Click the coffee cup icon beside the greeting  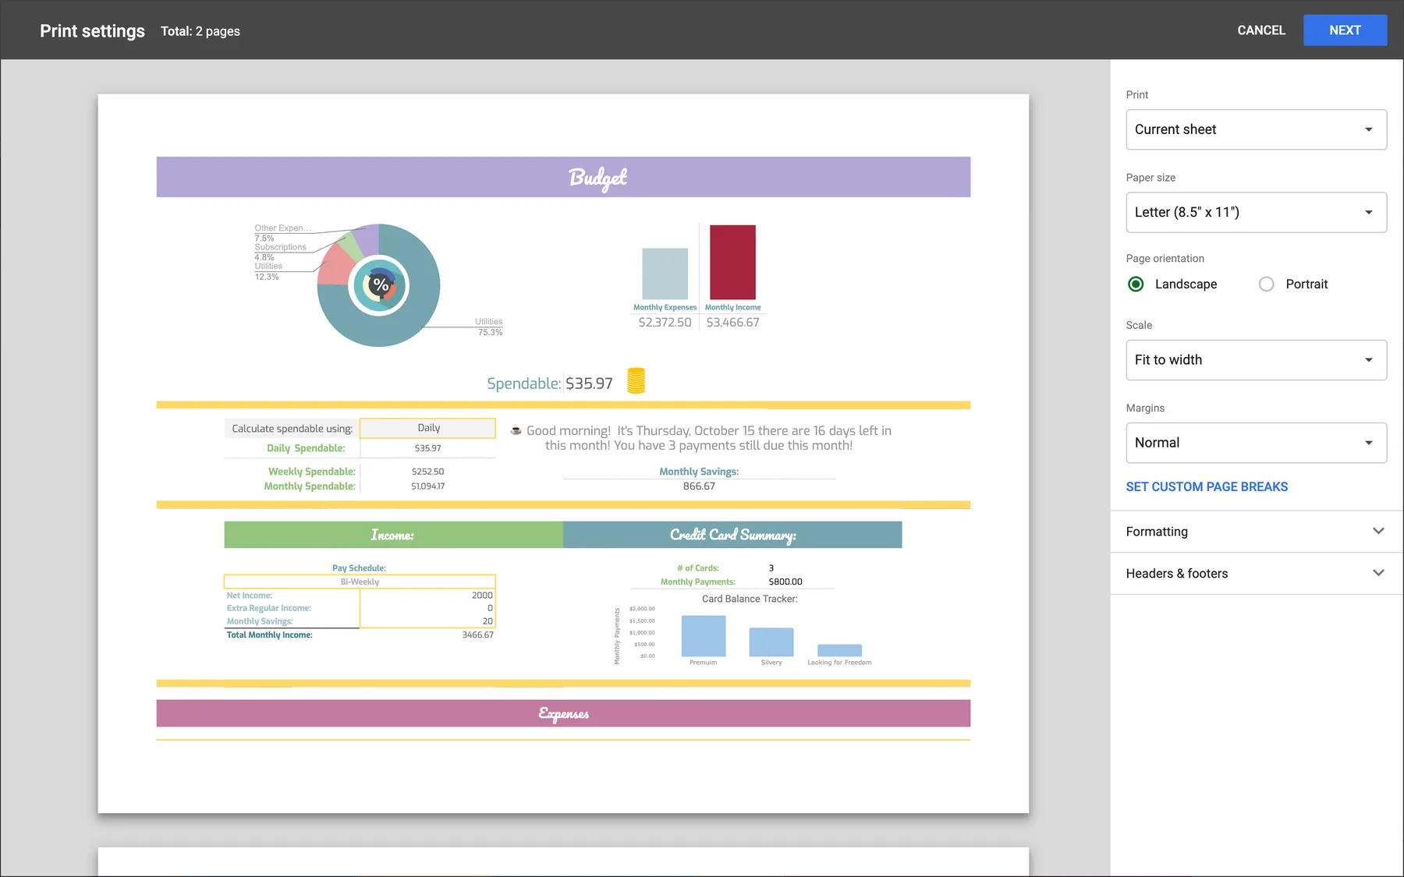coord(516,430)
